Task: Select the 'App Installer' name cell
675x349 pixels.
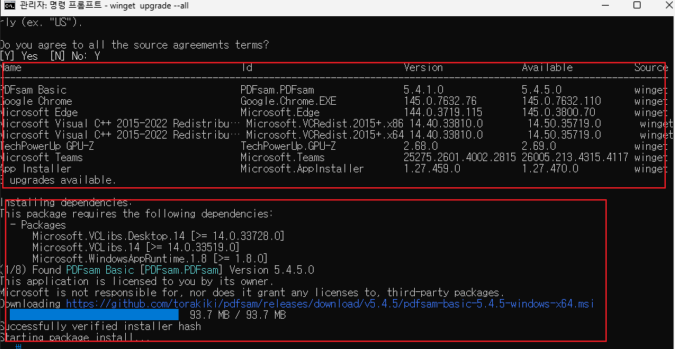Action: 36,168
